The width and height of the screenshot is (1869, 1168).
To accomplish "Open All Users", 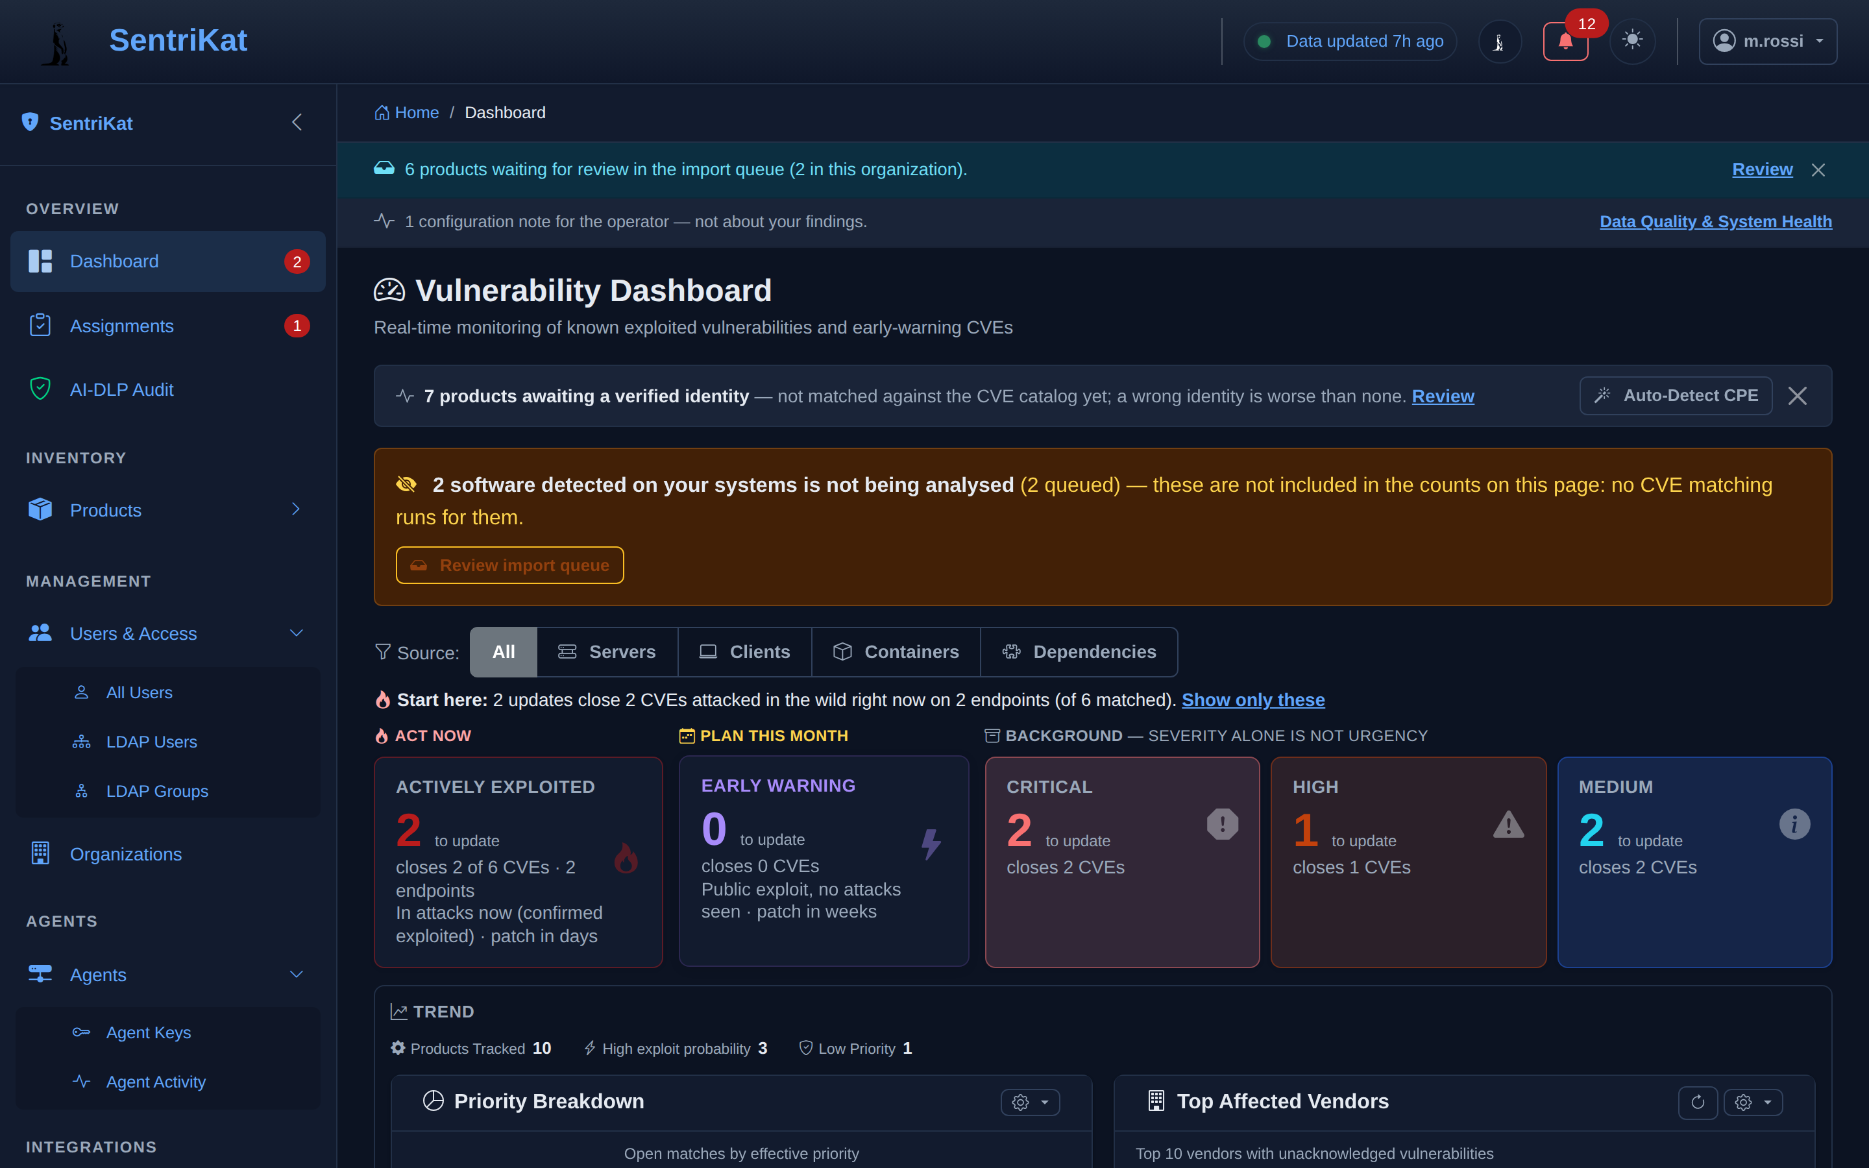I will pyautogui.click(x=167, y=692).
